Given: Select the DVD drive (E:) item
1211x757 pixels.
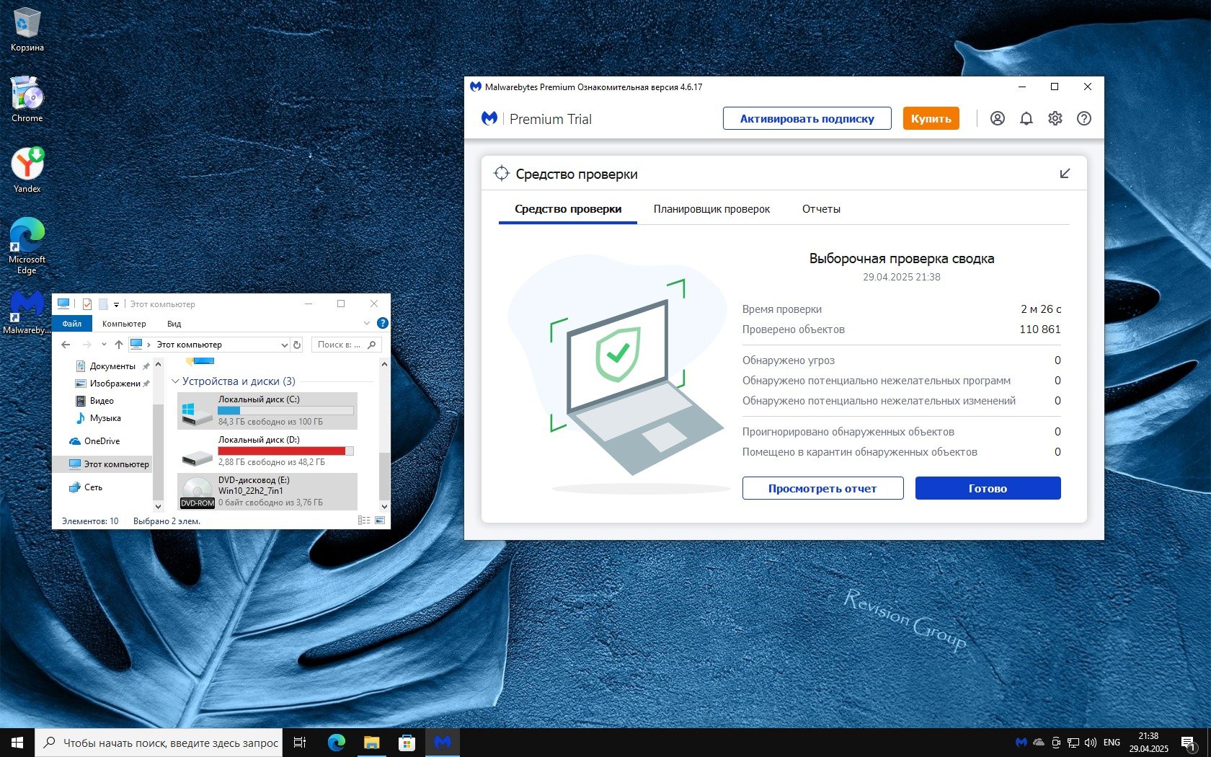Looking at the screenshot, I should [267, 492].
